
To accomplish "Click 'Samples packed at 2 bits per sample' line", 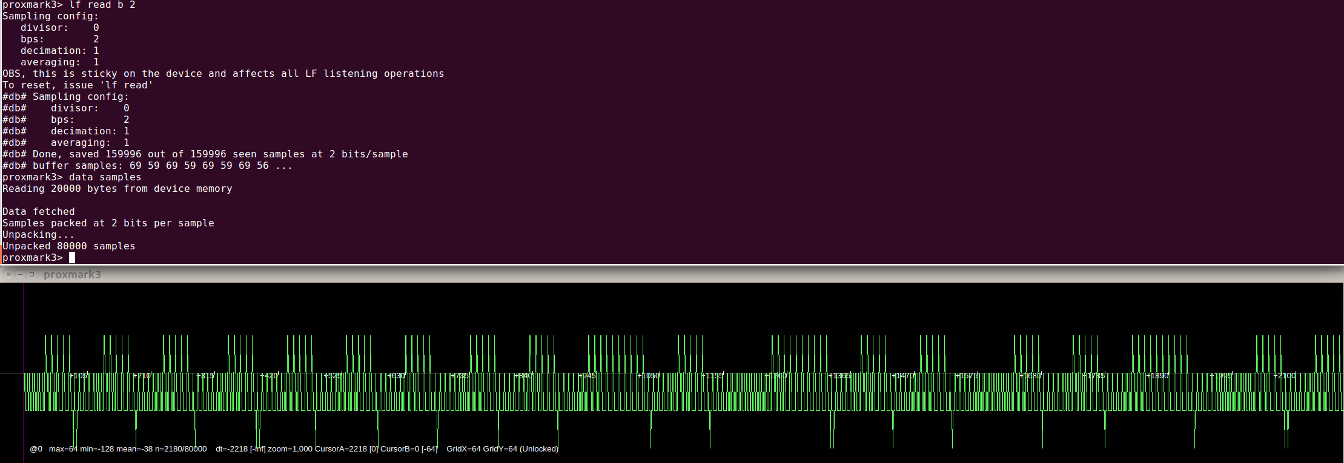I will [108, 223].
